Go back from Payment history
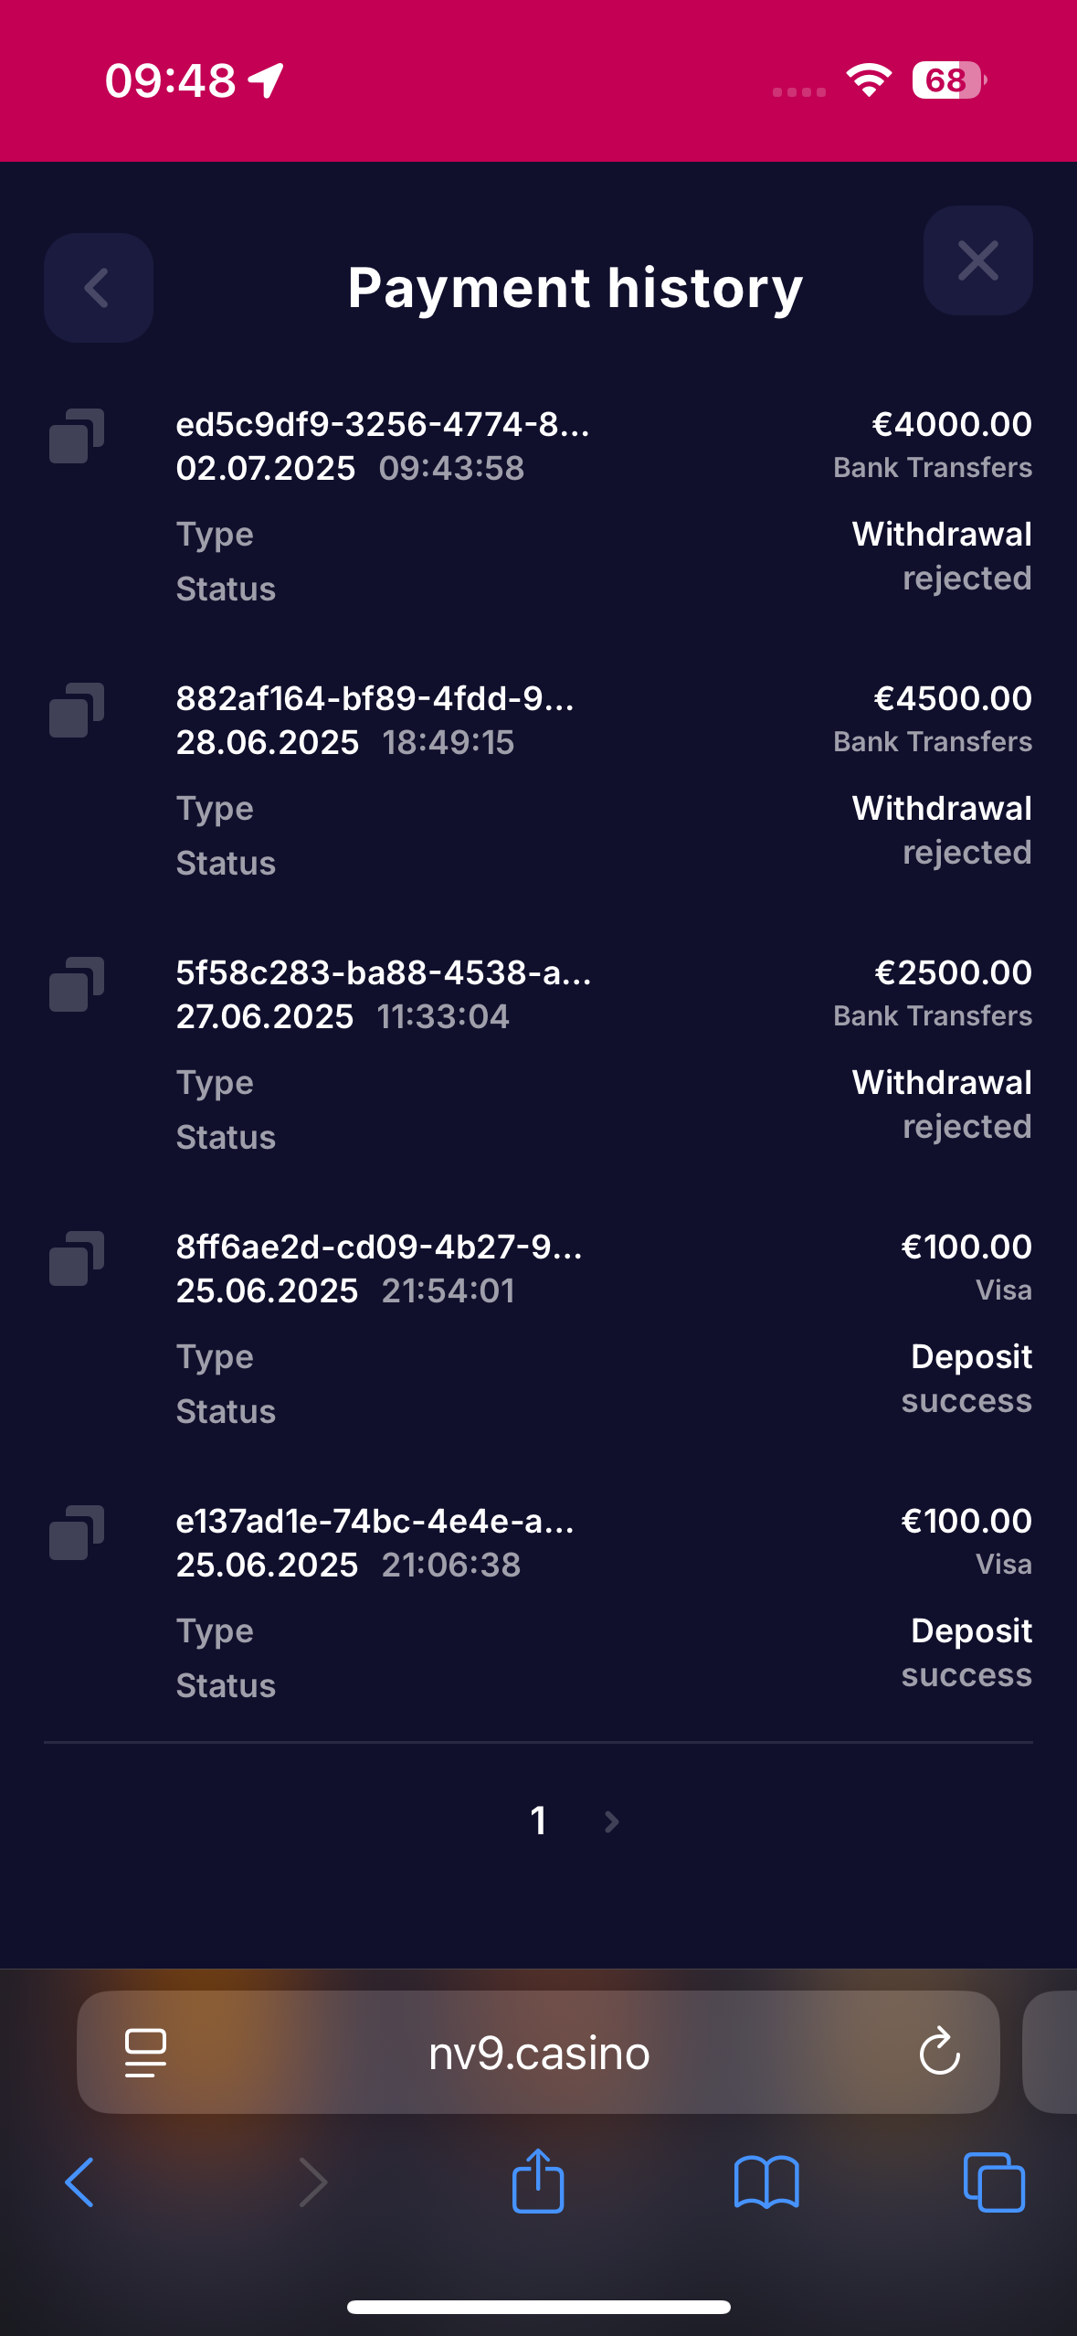 click(98, 288)
